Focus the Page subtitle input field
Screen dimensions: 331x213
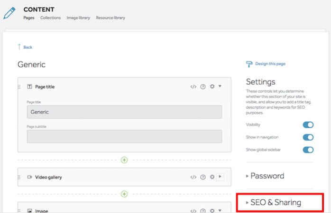[x=124, y=136]
